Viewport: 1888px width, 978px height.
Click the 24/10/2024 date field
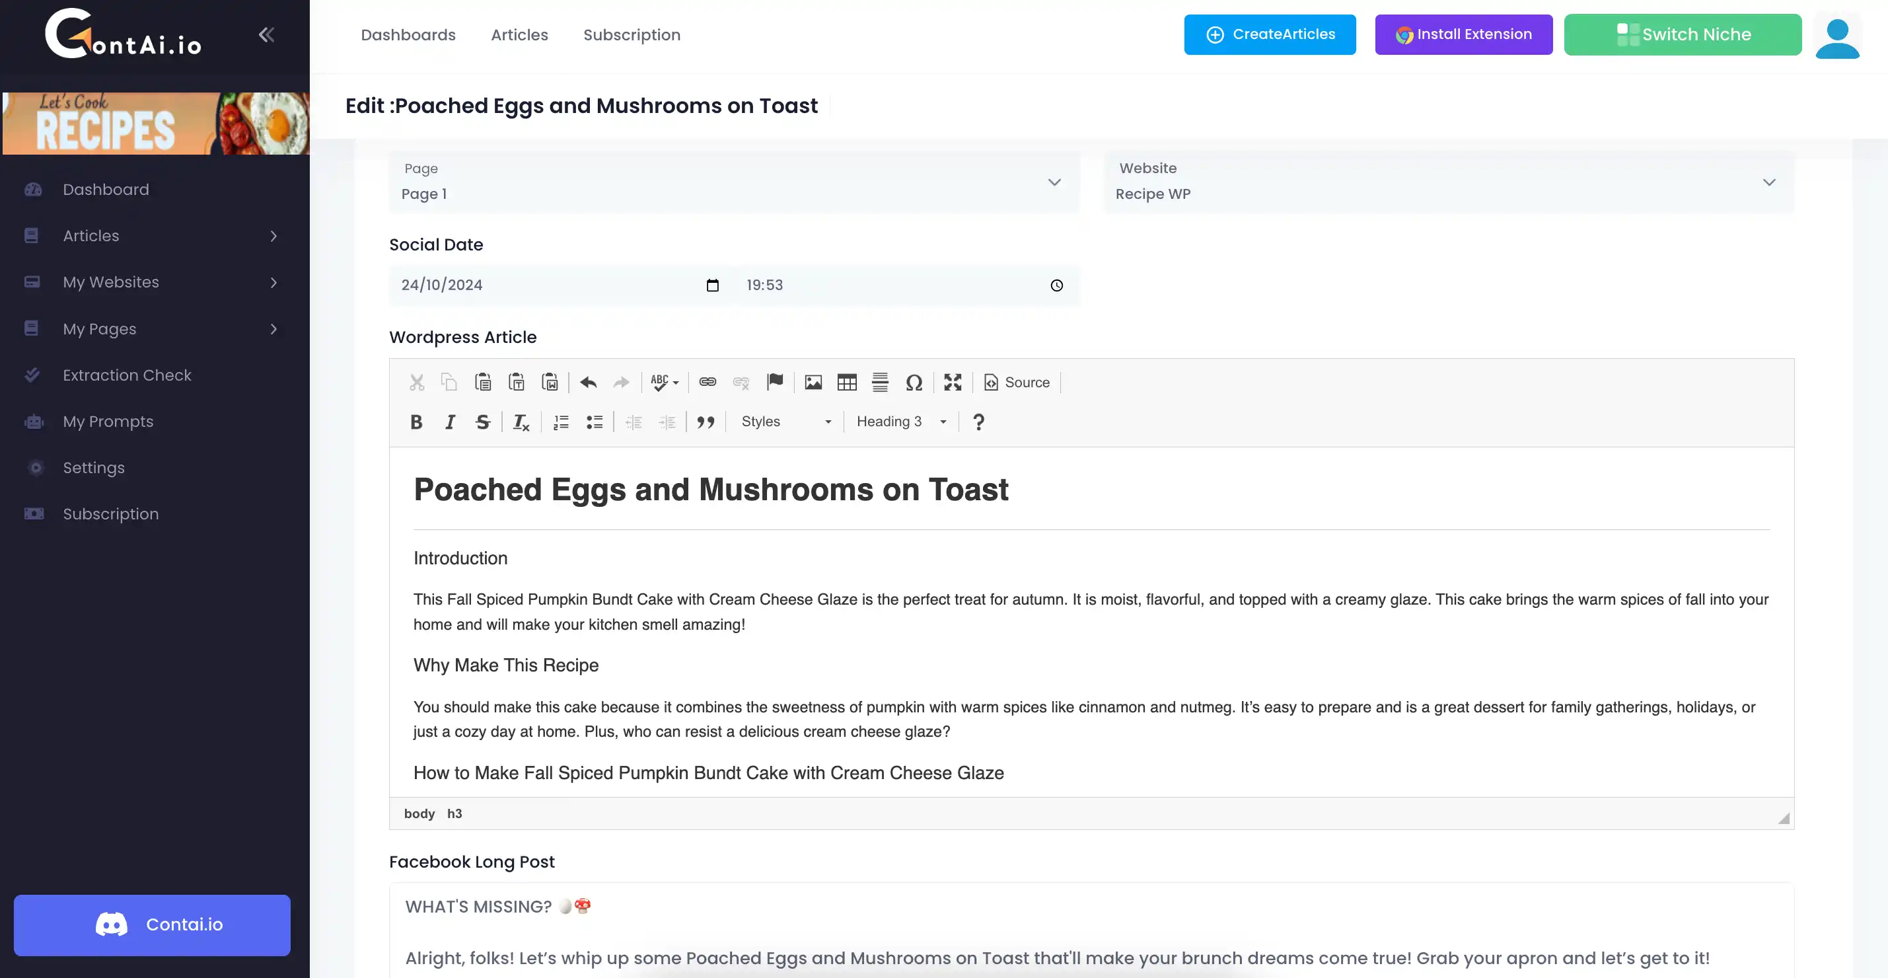(561, 285)
